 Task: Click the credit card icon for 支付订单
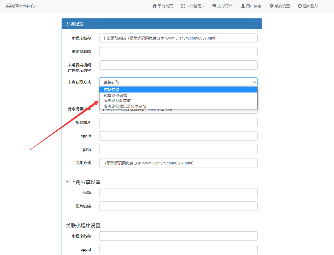tap(214, 6)
